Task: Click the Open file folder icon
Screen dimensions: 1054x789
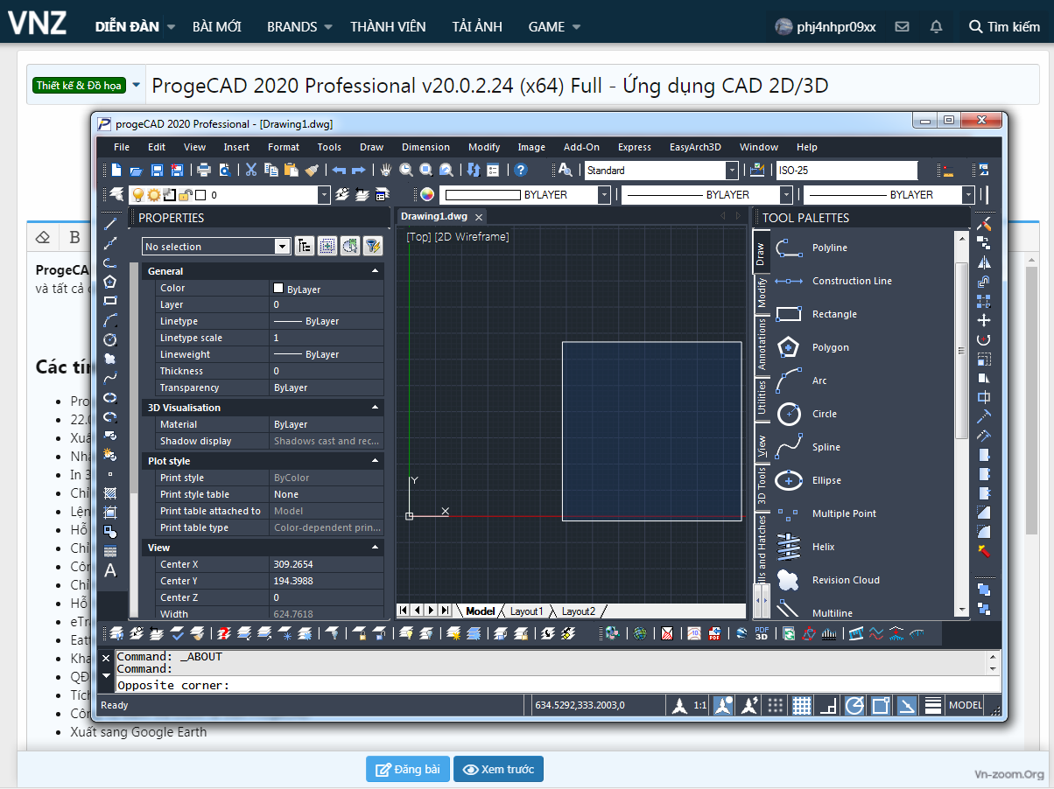Action: tap(136, 170)
